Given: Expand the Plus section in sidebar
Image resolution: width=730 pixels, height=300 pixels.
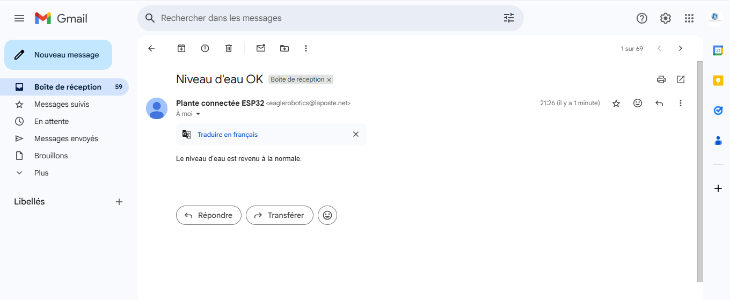Looking at the screenshot, I should point(41,173).
